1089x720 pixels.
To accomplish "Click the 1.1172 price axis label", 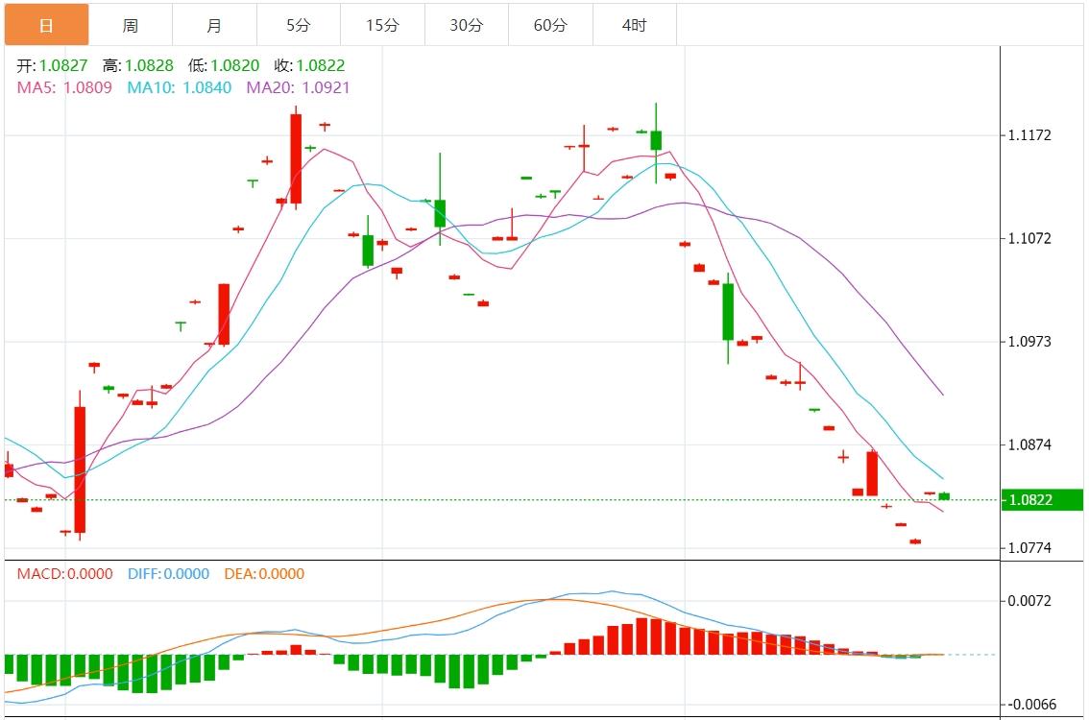I will pos(1028,135).
